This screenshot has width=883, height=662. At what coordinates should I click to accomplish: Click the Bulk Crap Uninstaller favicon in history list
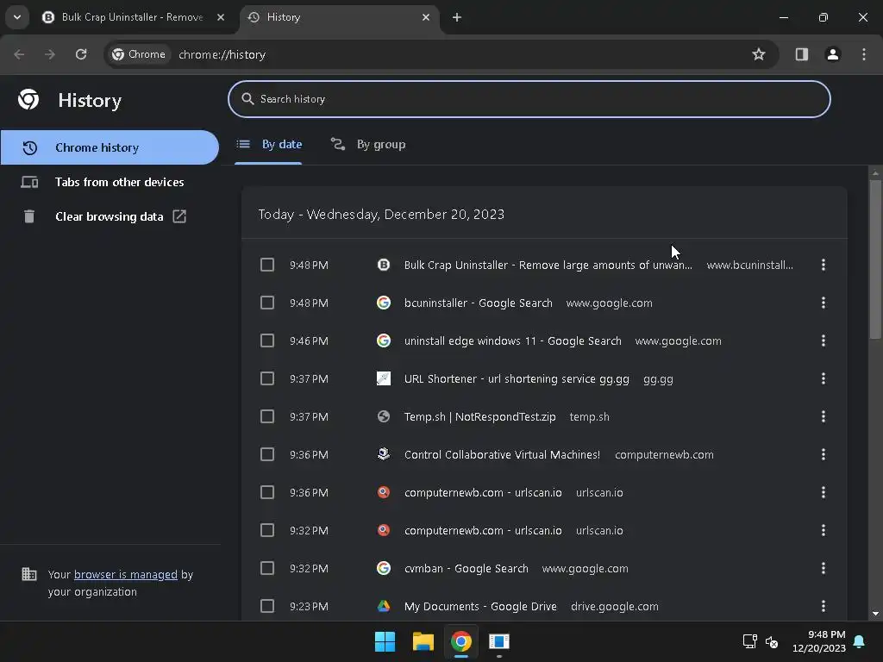(x=384, y=265)
